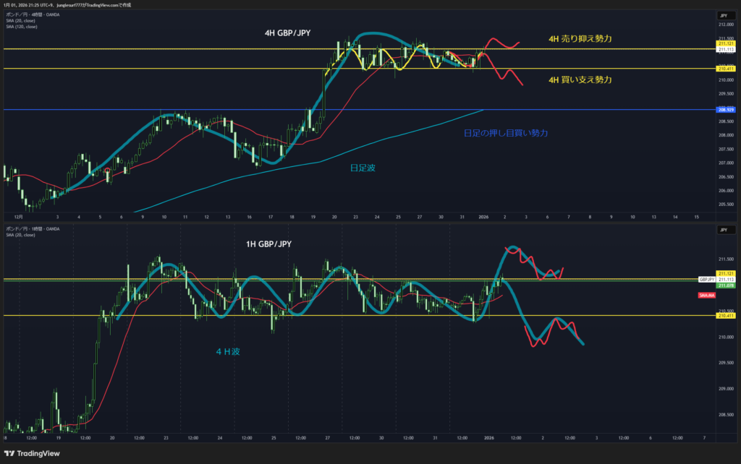Click yellow 210.411 label on top chart
Image resolution: width=741 pixels, height=464 pixels.
[x=725, y=69]
